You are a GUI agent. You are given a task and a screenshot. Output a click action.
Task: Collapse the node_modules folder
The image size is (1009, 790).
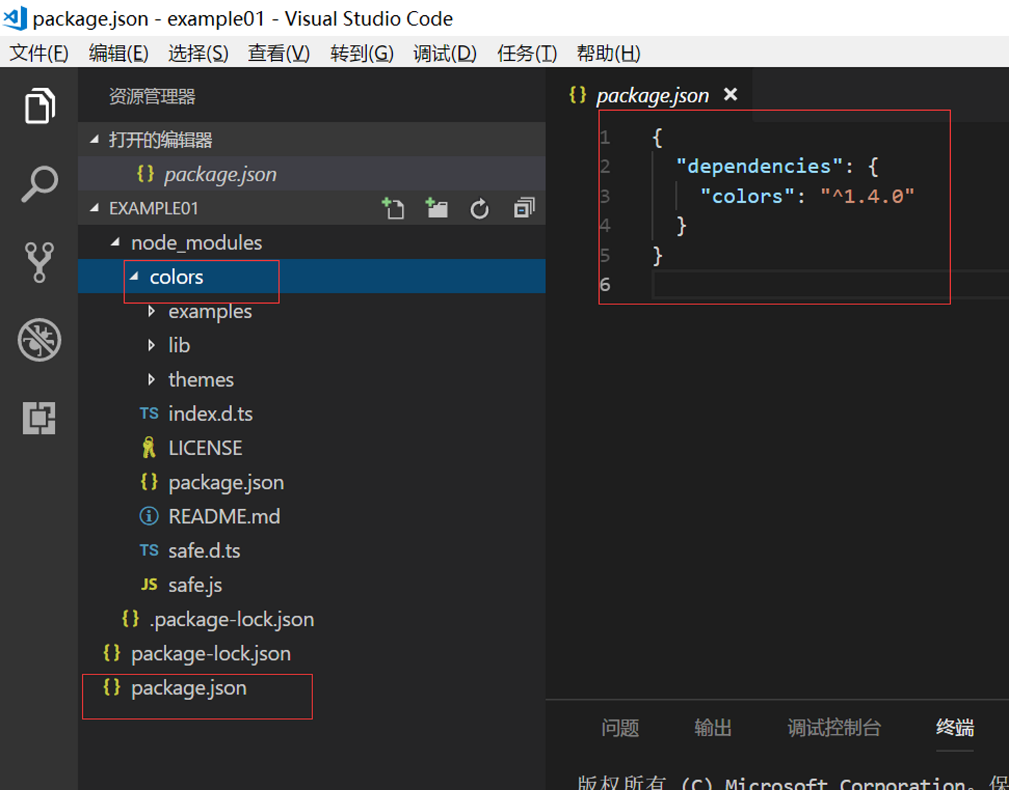(116, 242)
